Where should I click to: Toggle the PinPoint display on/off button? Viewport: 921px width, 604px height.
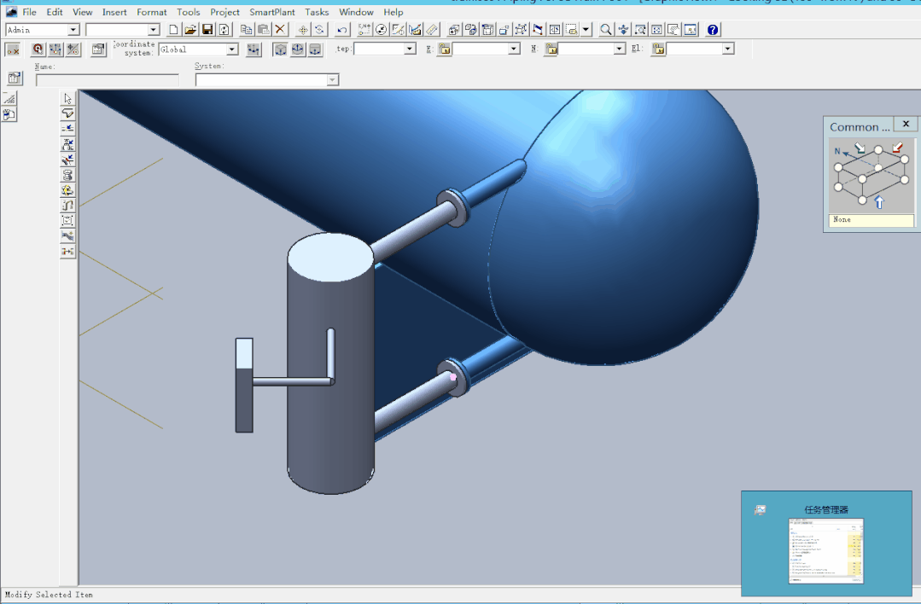(12, 49)
